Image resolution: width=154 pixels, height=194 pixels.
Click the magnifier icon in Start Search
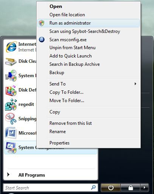pyautogui.click(x=93, y=188)
